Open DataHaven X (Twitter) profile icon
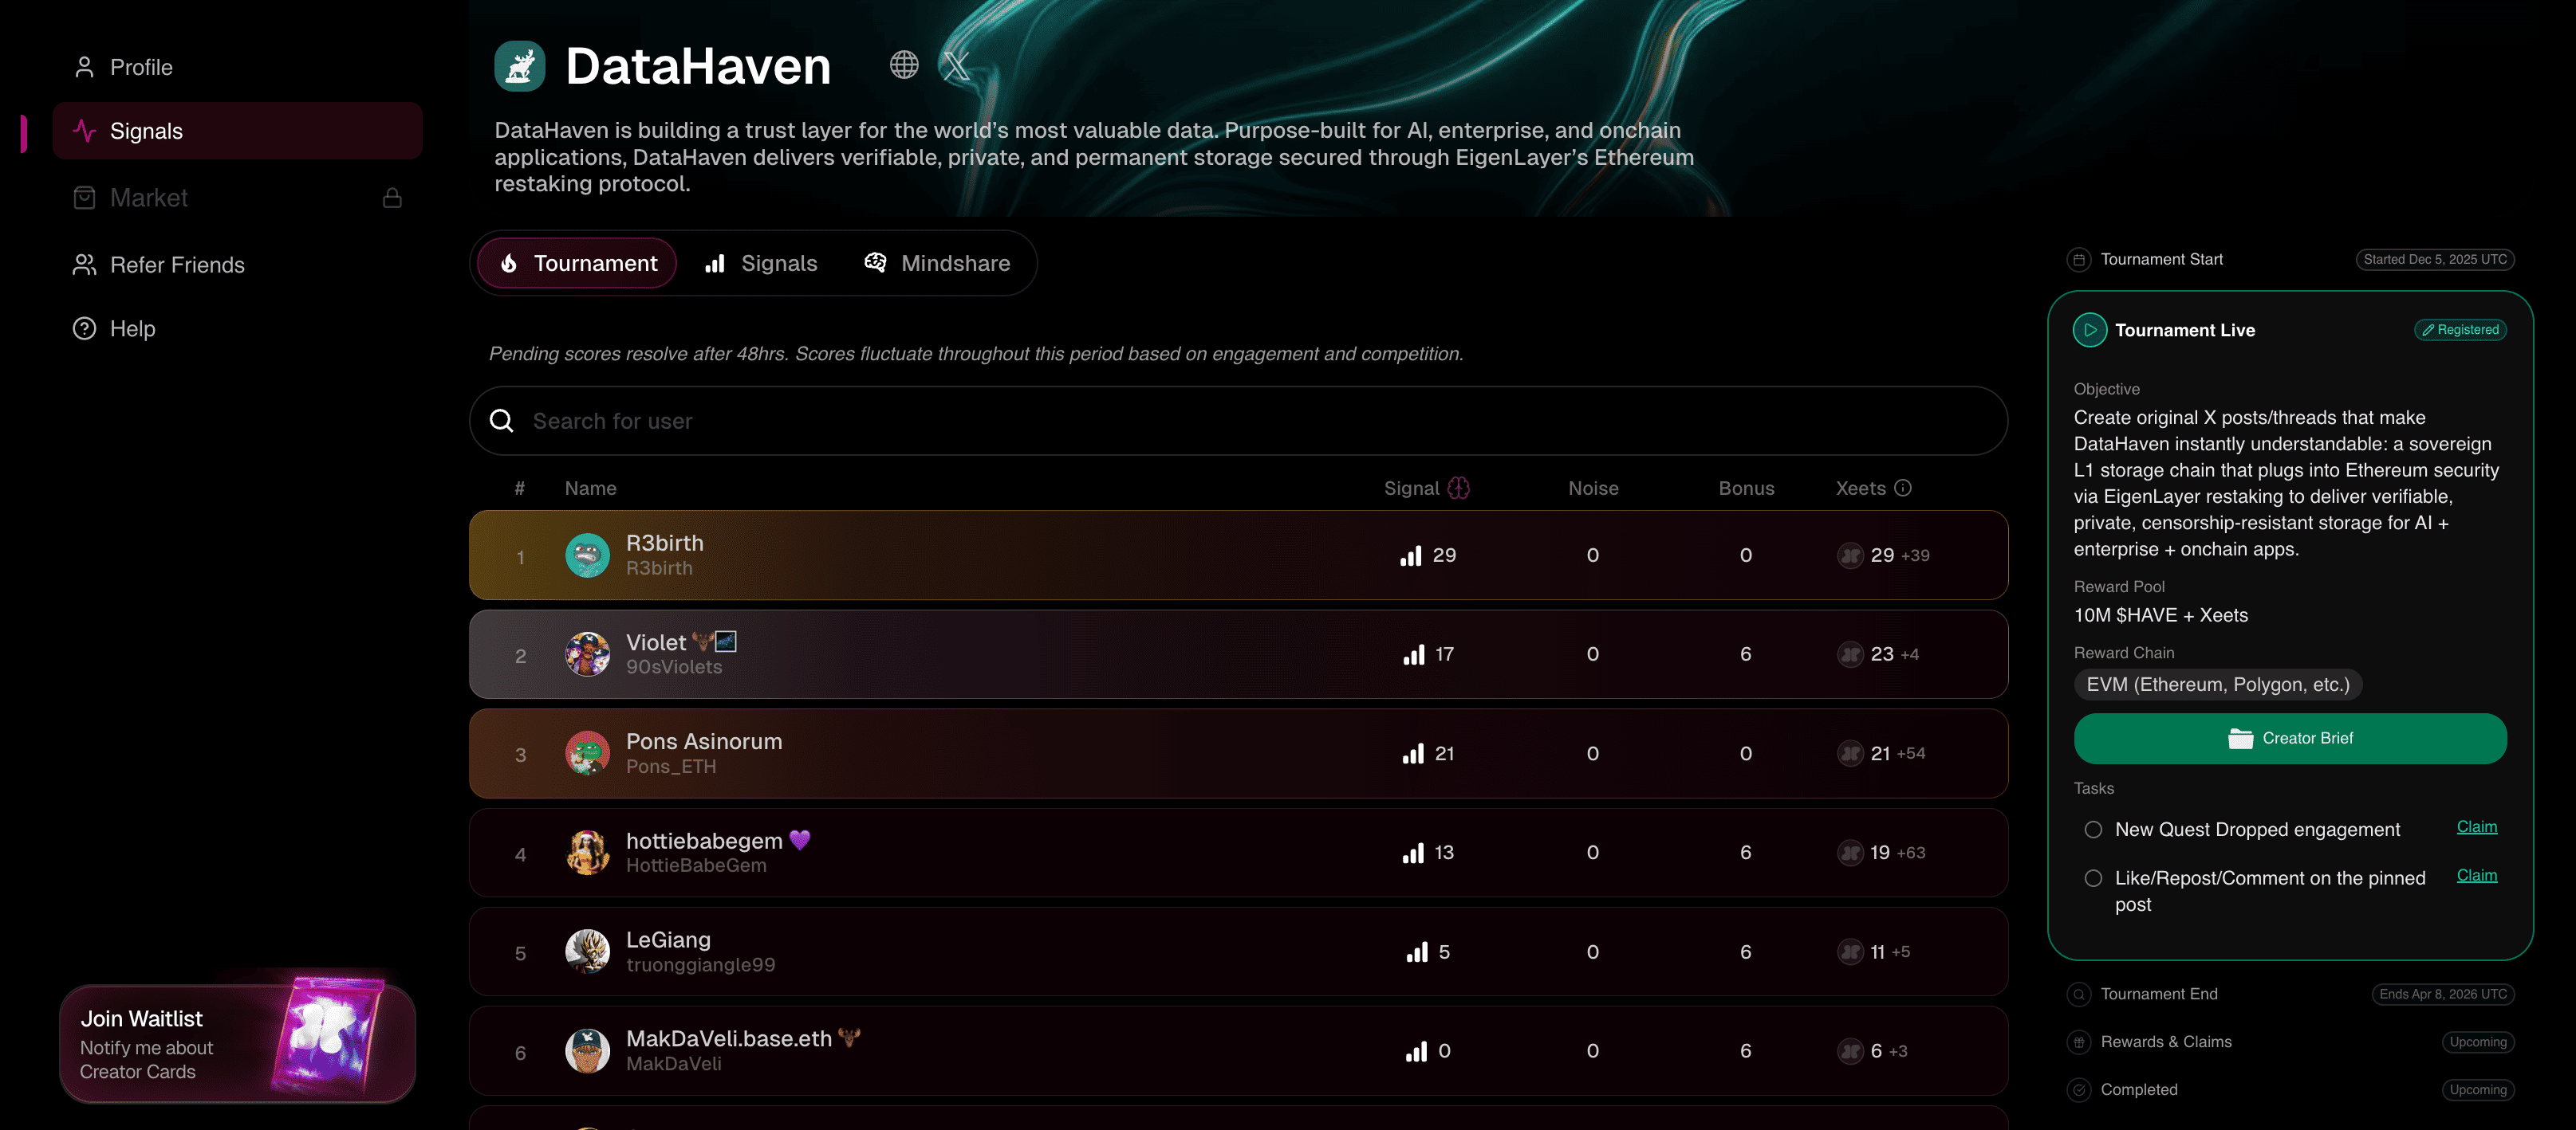The height and width of the screenshot is (1130, 2576). tap(957, 66)
